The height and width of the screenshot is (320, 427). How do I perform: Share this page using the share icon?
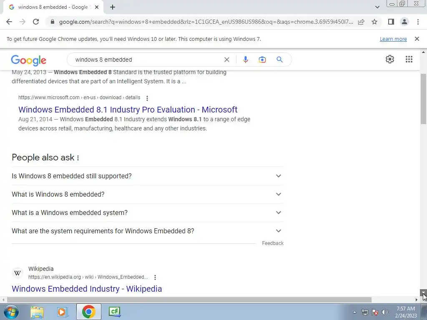(x=361, y=22)
